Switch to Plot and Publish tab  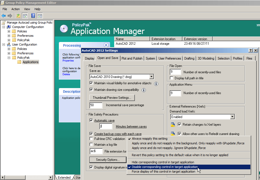tap(132, 58)
